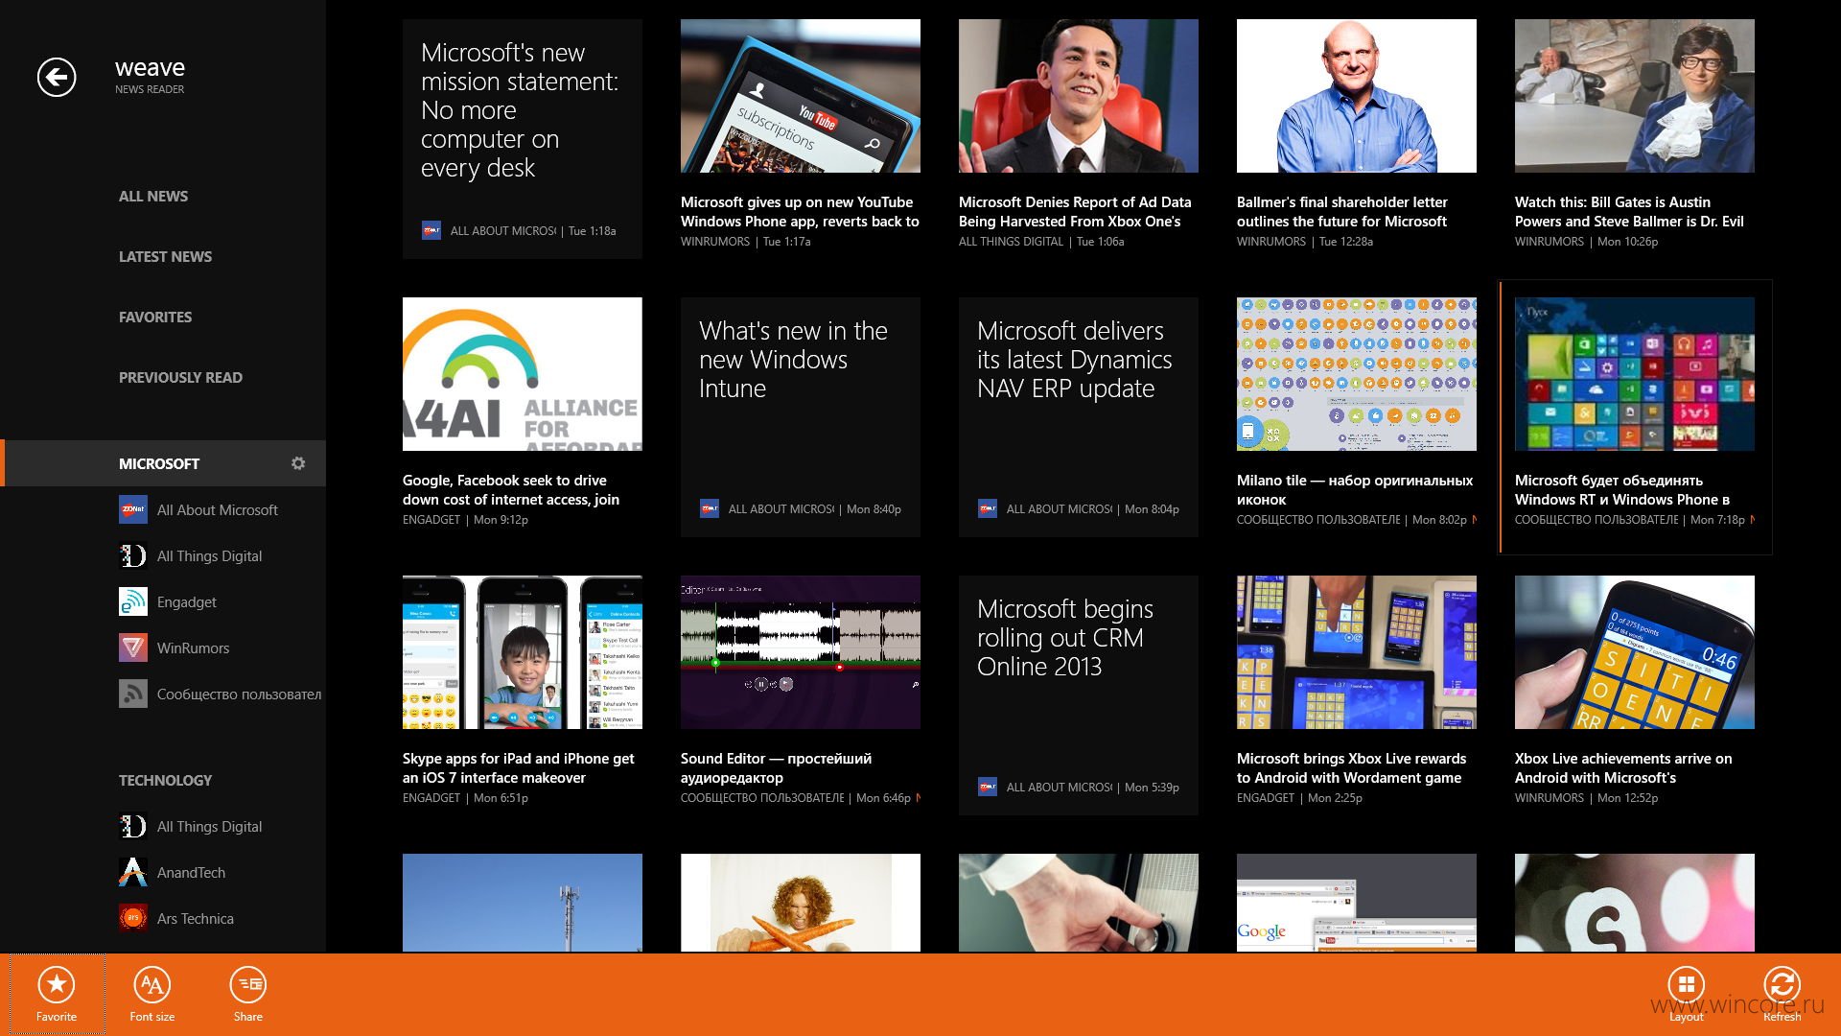Open Milano tile — набор оригинальных headline

click(1355, 490)
